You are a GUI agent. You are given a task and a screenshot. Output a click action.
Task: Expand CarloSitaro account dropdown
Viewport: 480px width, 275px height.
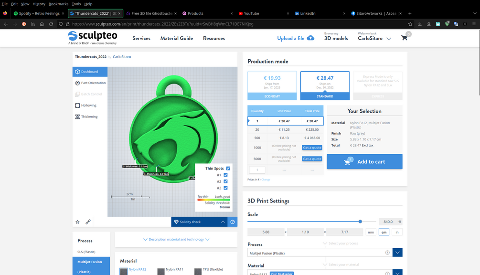click(x=389, y=39)
